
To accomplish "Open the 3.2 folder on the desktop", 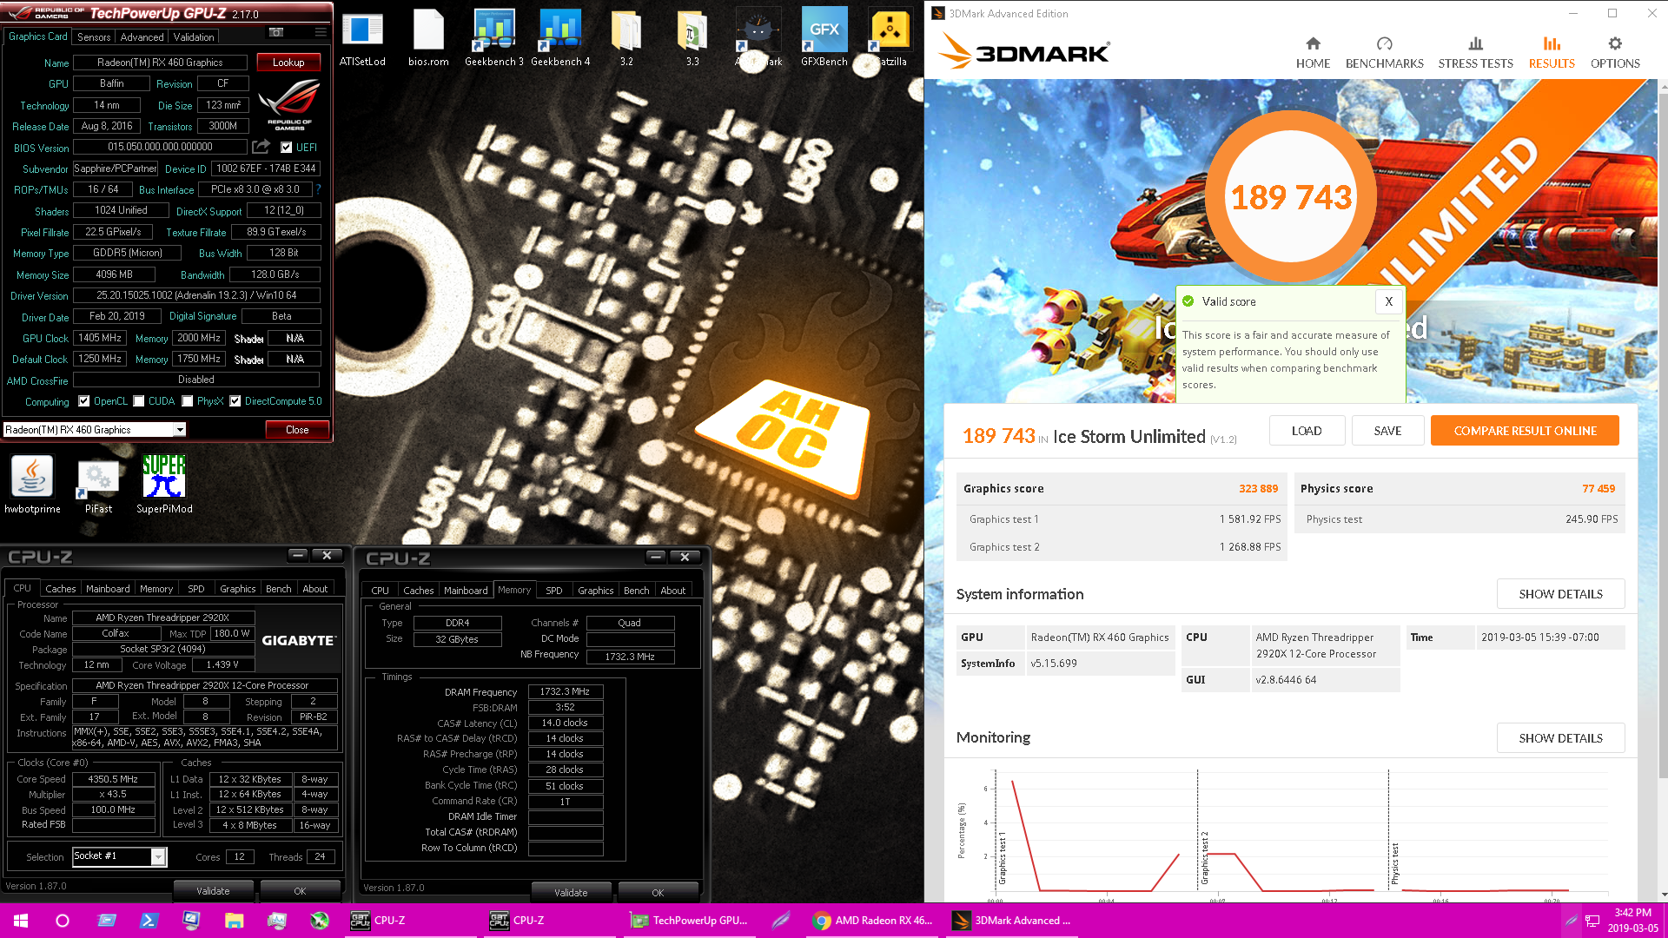I will pos(626,38).
